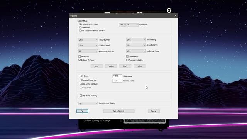Viewport: 247px width, 139px height.
Task: Toggle Use Async Compute checkbox
Action: pos(81,84)
